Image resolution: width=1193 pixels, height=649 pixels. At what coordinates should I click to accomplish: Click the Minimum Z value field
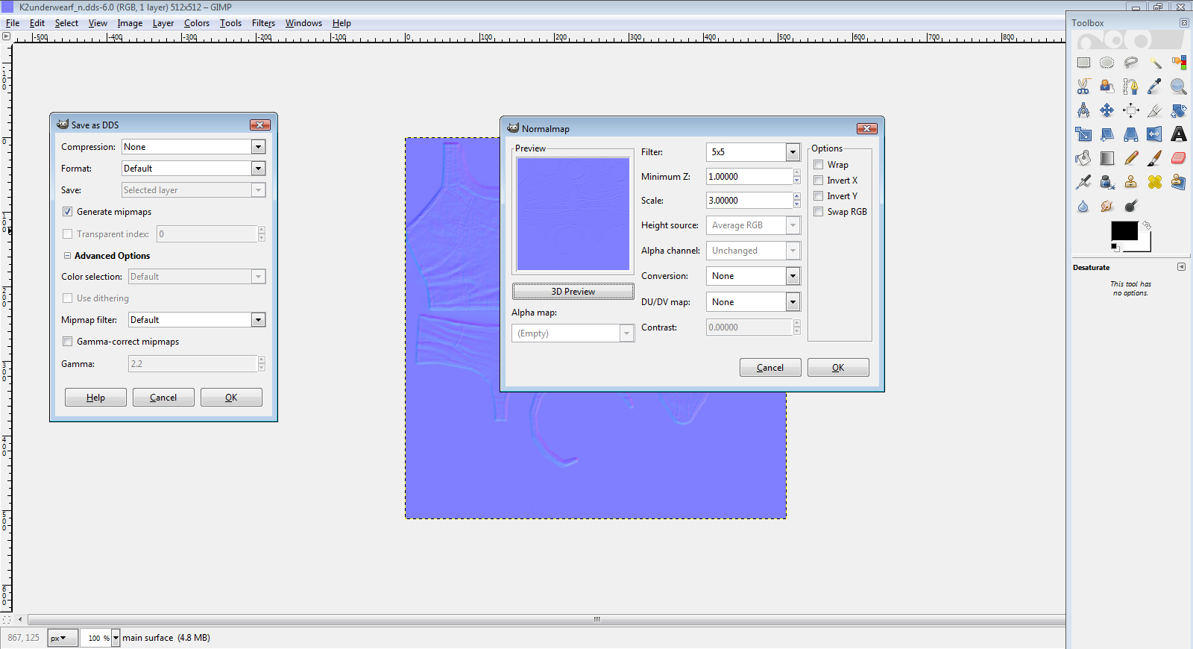(749, 177)
